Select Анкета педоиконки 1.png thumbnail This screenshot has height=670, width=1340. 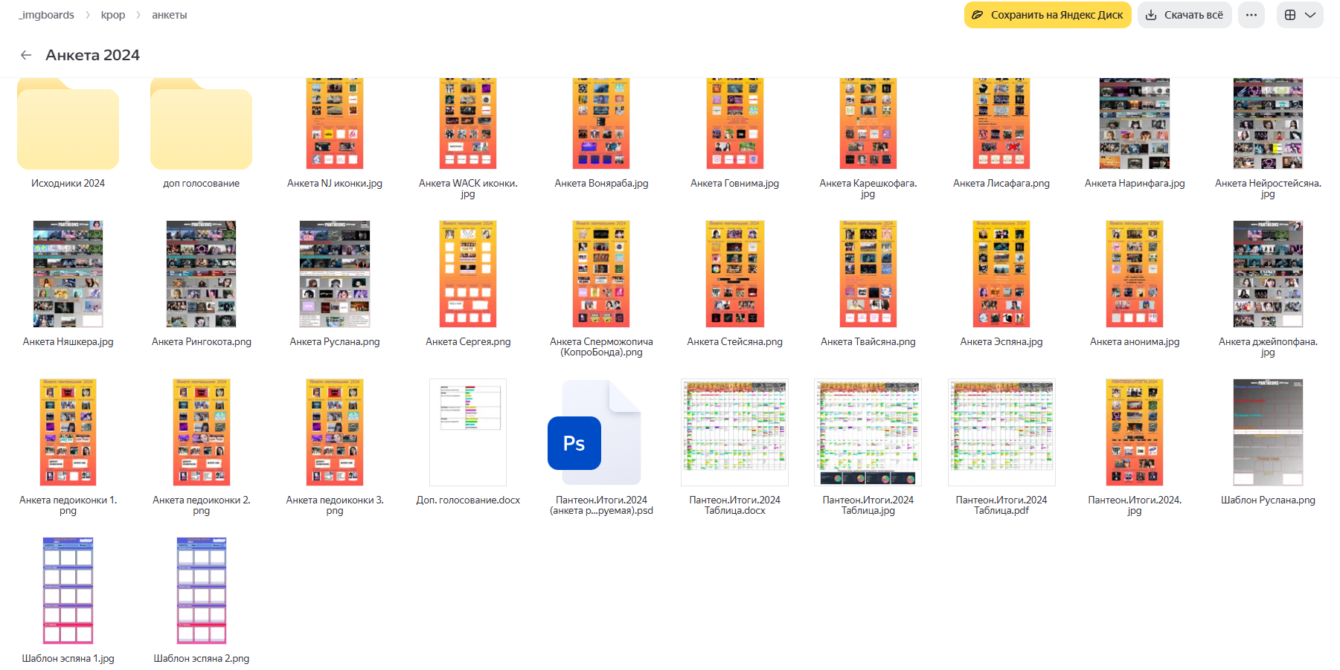click(x=68, y=432)
